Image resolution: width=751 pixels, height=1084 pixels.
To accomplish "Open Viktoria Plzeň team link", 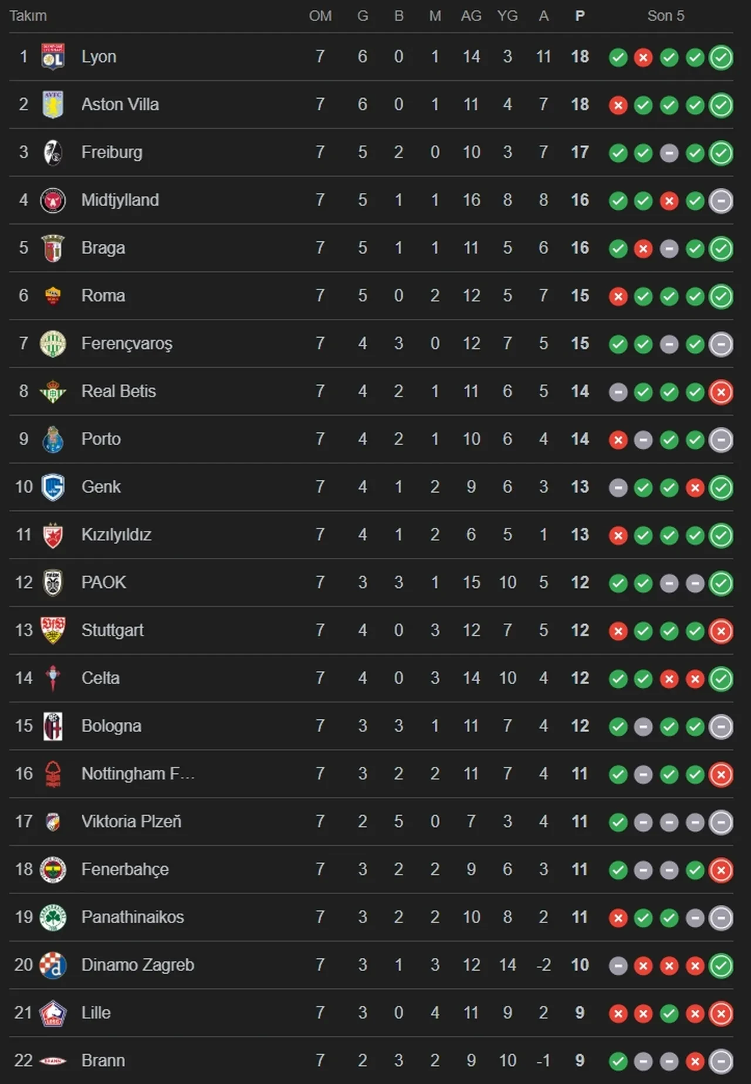I will click(x=131, y=822).
